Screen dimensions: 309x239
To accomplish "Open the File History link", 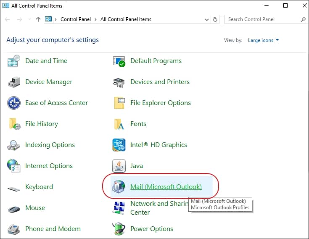I will pos(42,124).
